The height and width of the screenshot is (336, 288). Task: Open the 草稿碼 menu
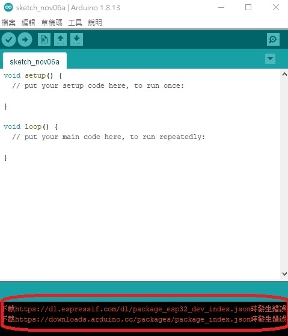pos(52,22)
